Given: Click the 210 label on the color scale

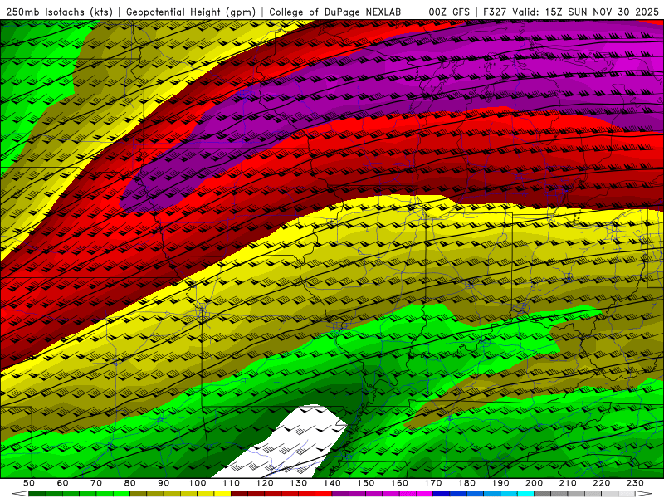Looking at the screenshot, I should click(568, 483).
